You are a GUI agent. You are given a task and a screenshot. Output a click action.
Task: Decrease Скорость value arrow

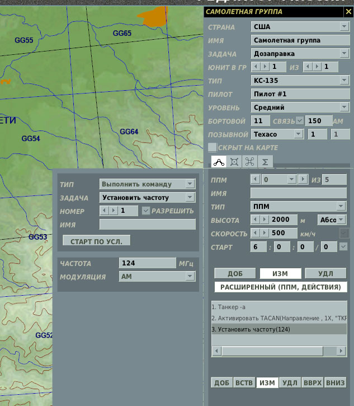[x=255, y=233]
